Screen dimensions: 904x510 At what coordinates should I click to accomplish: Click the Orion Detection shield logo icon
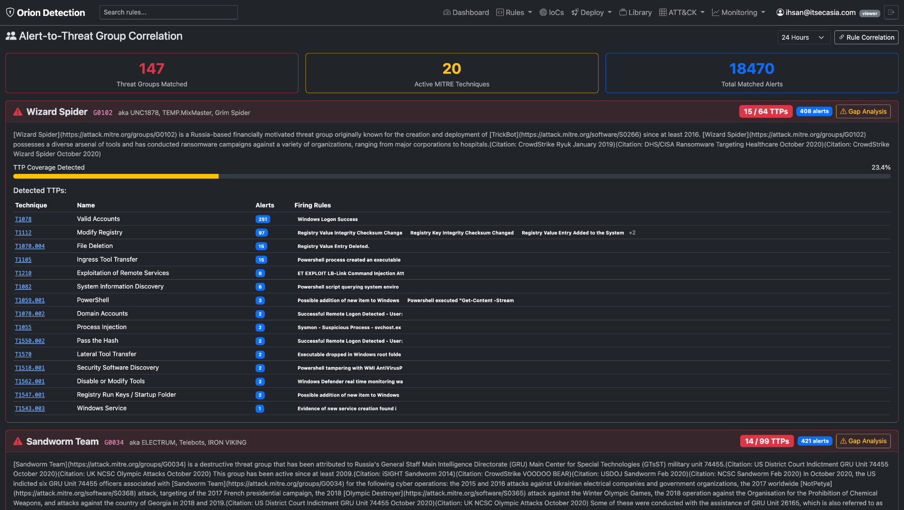pyautogui.click(x=10, y=12)
